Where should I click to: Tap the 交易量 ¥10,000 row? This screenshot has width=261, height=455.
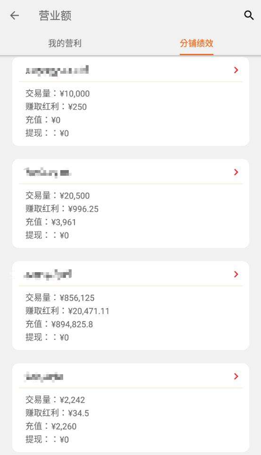tap(57, 94)
